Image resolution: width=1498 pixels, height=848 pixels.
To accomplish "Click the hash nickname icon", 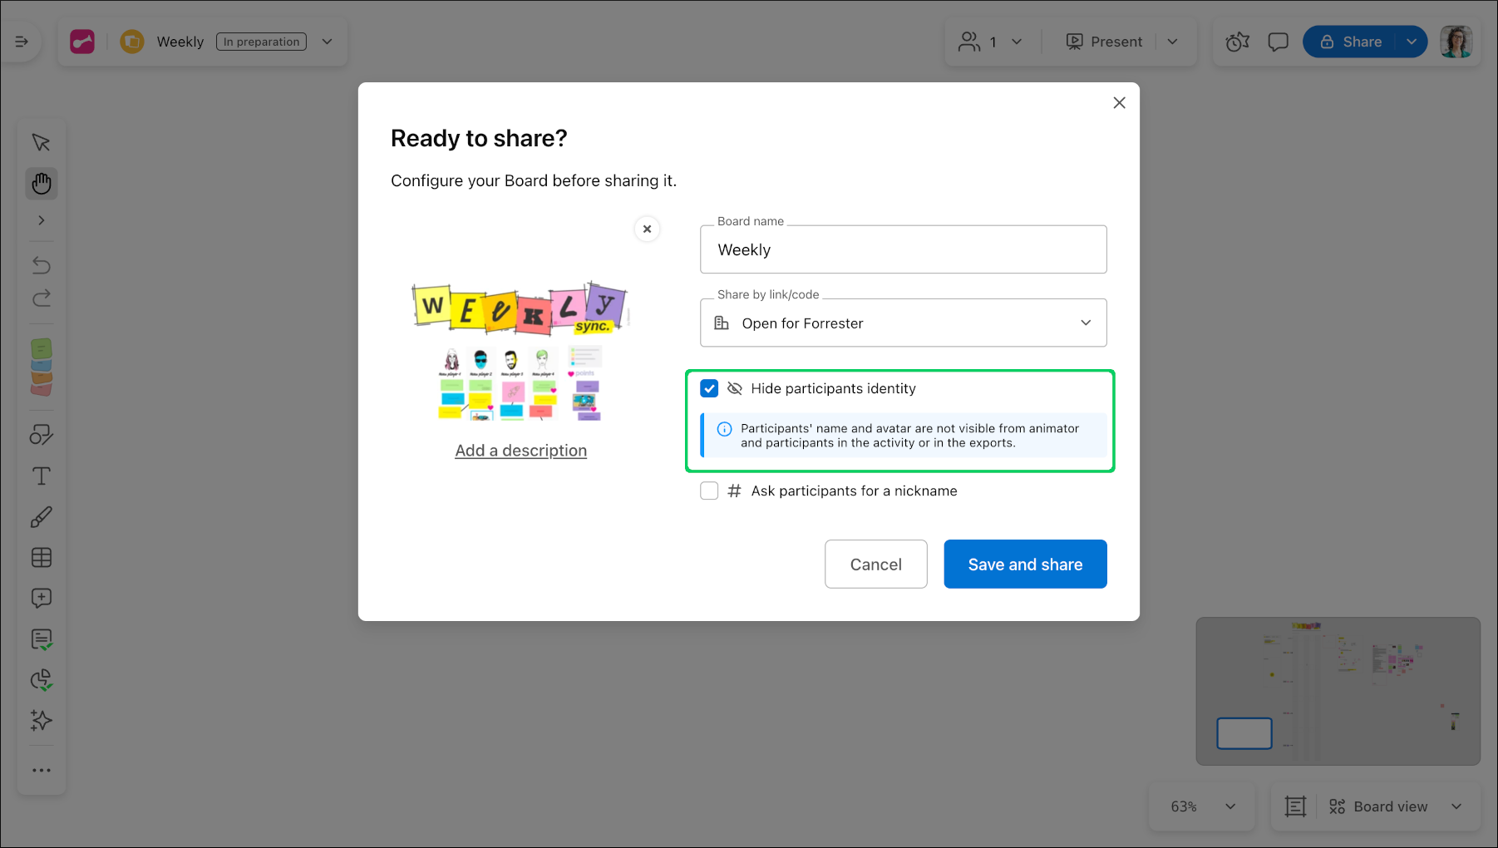I will point(734,491).
